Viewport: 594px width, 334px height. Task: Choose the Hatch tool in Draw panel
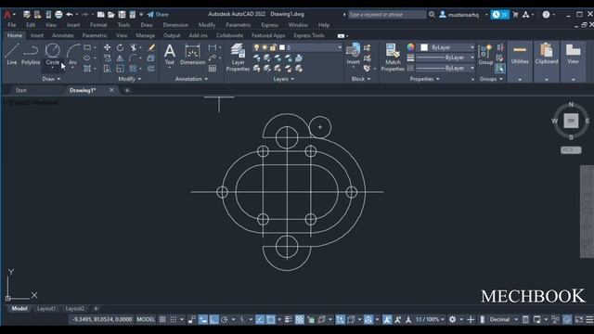87,69
